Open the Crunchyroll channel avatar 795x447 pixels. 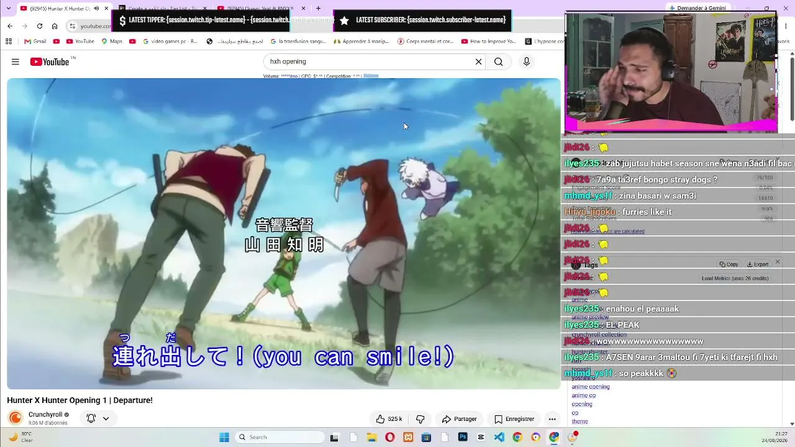tap(16, 418)
